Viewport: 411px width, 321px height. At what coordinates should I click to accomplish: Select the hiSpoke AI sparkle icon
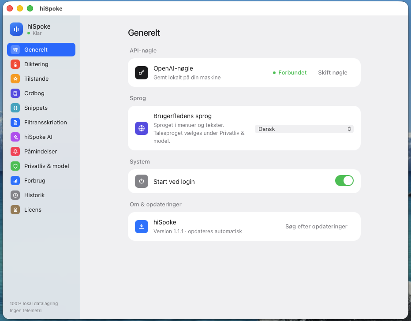(15, 137)
